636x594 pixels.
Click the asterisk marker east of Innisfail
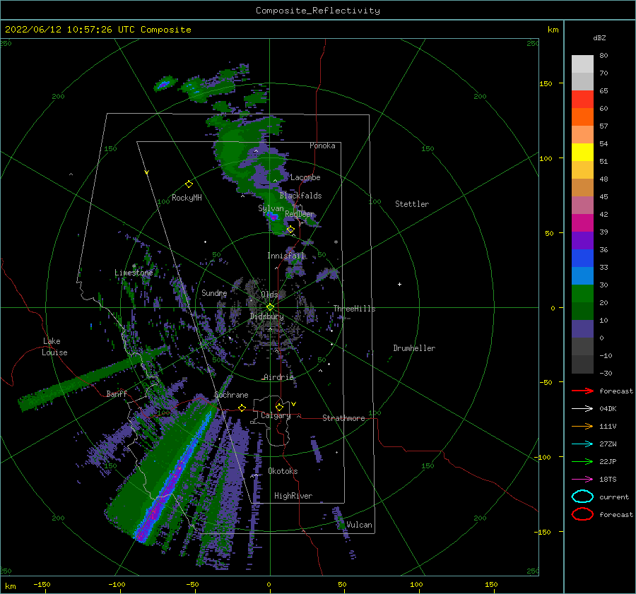[336, 242]
